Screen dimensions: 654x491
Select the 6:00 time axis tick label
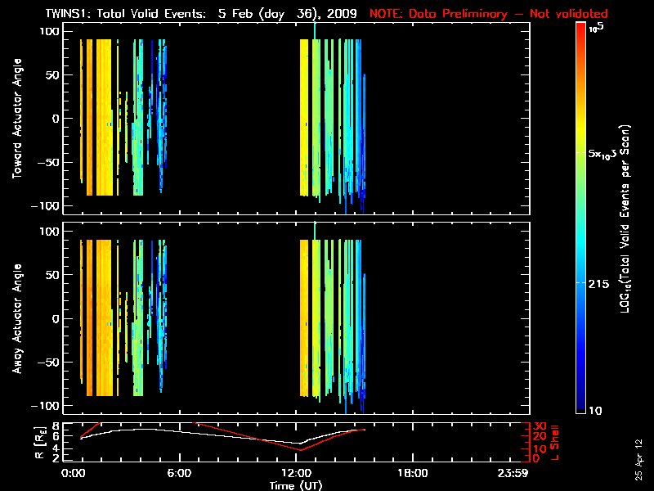(178, 473)
